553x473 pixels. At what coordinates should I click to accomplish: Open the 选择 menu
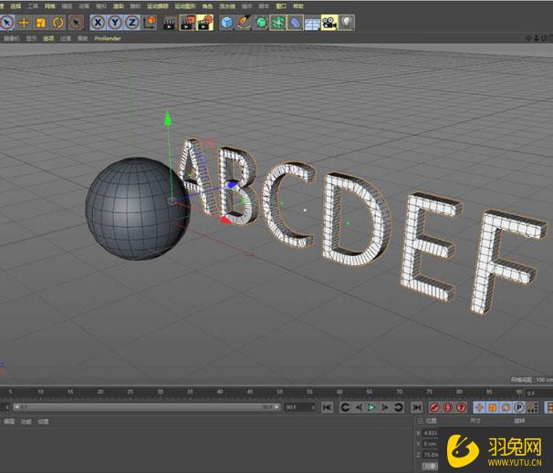click(x=16, y=6)
